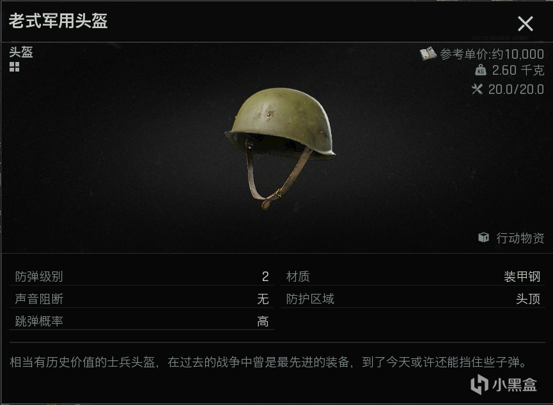Click the KG weight icon
The image size is (553, 405).
tap(481, 70)
